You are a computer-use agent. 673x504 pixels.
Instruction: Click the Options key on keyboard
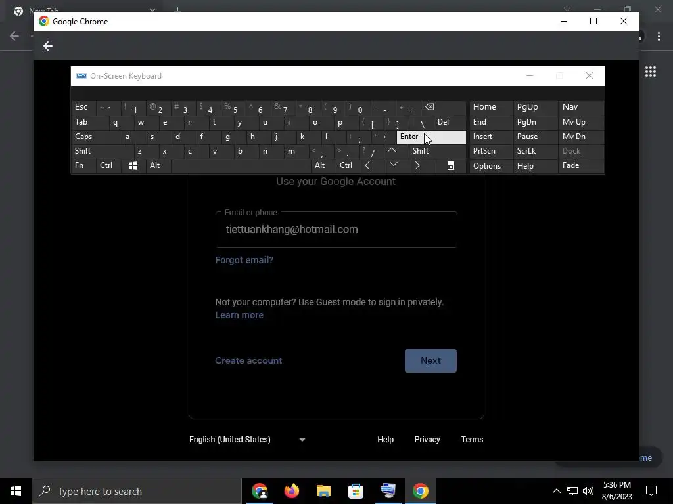(491, 166)
